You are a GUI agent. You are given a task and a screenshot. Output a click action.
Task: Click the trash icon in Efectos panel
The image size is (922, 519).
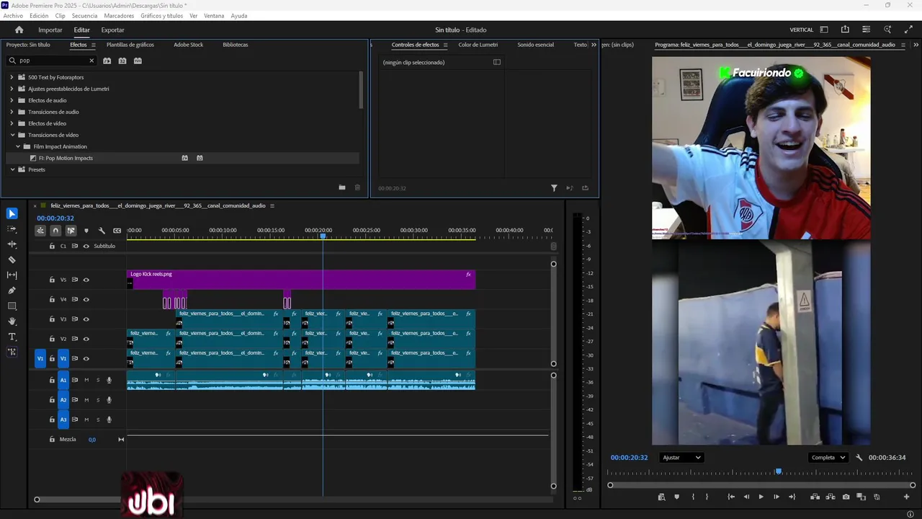coord(357,187)
